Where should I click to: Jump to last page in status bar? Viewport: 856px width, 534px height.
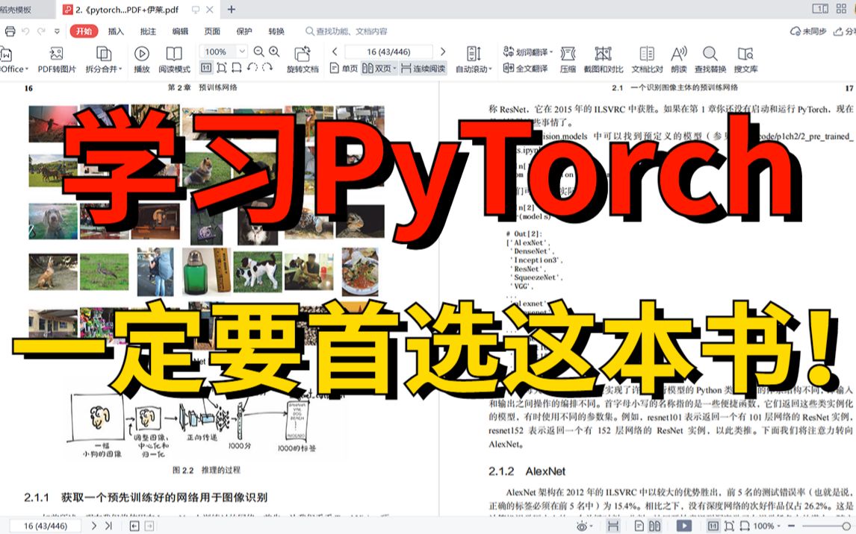tap(108, 526)
